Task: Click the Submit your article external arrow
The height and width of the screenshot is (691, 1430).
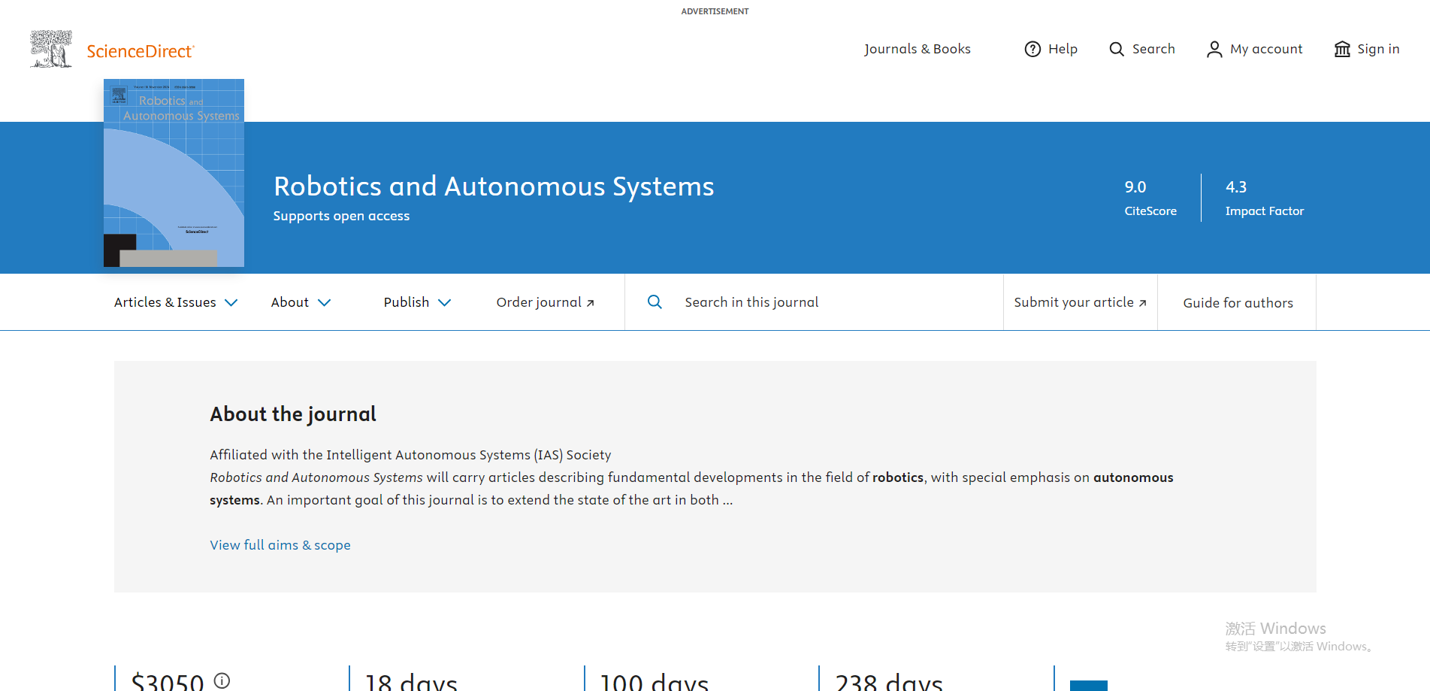Action: pyautogui.click(x=1142, y=303)
